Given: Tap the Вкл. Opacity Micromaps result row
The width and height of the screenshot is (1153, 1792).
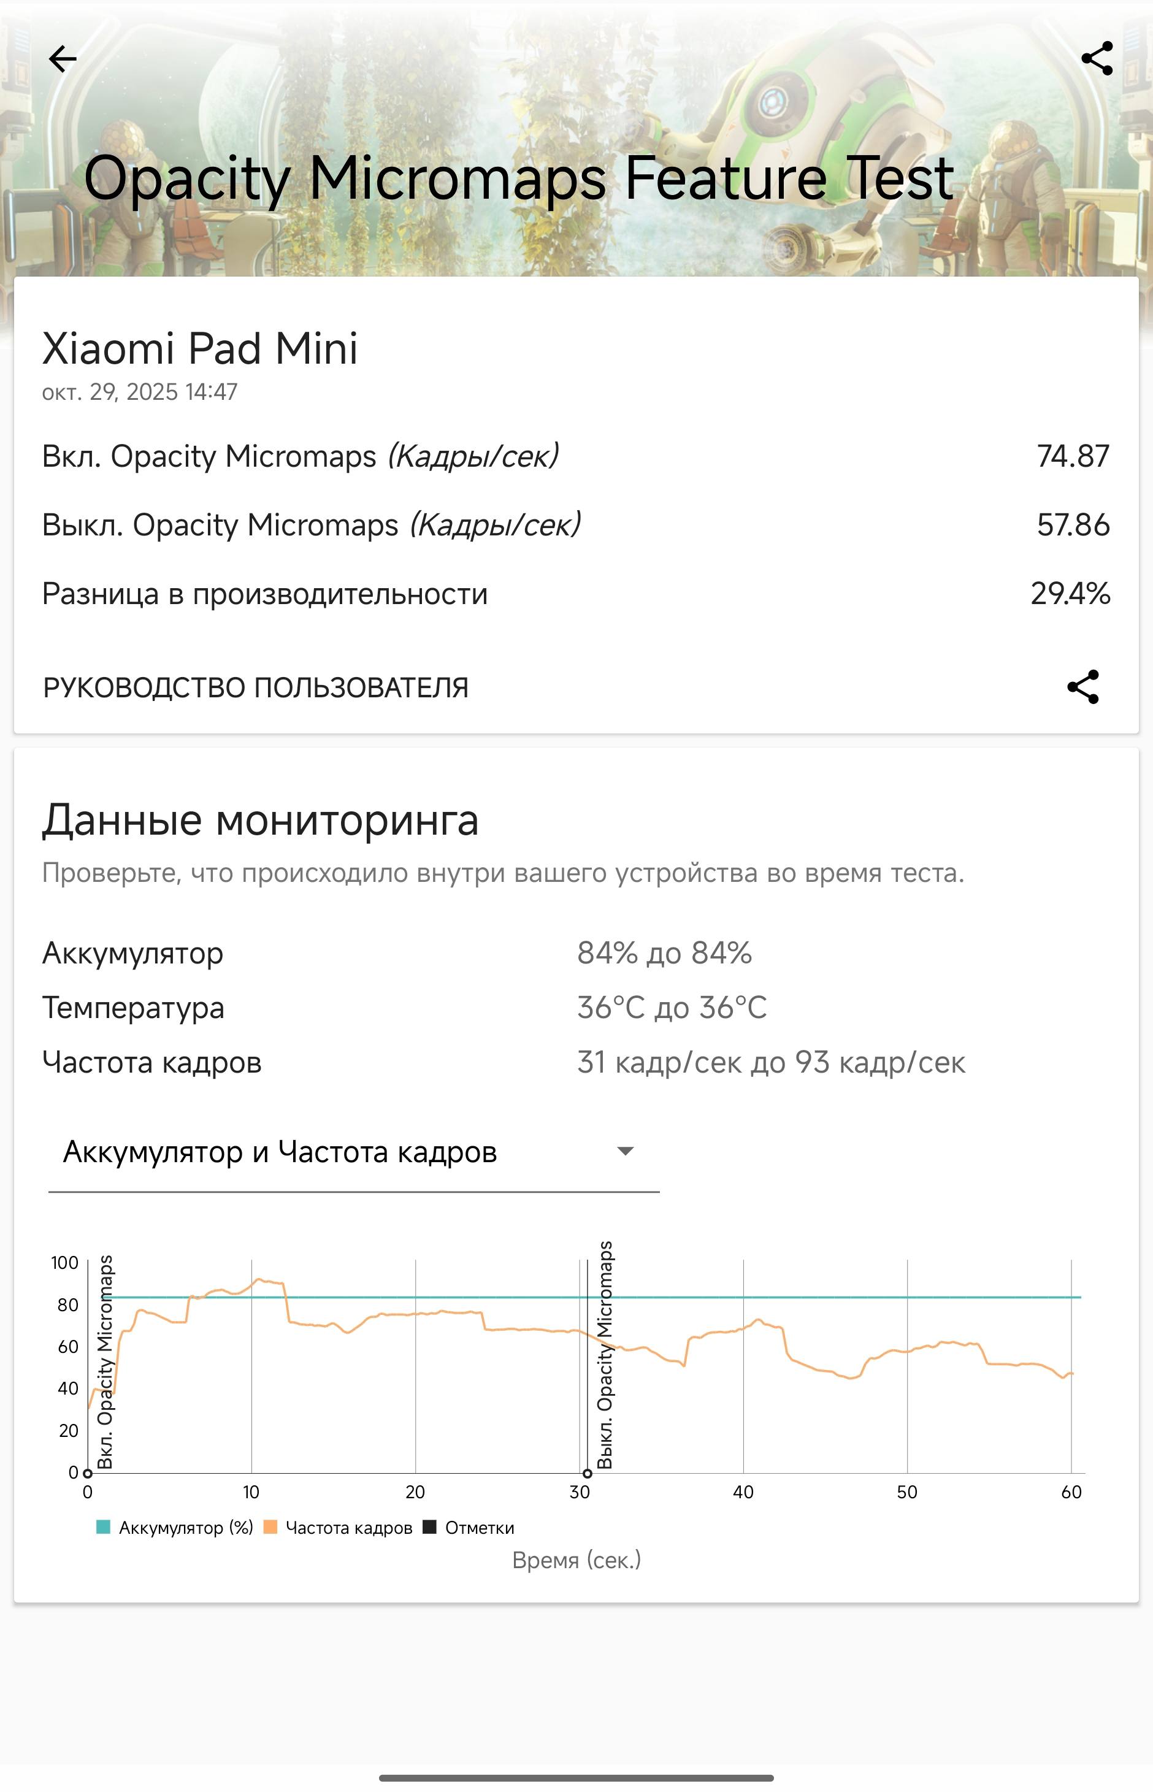Looking at the screenshot, I should pyautogui.click(x=299, y=456).
